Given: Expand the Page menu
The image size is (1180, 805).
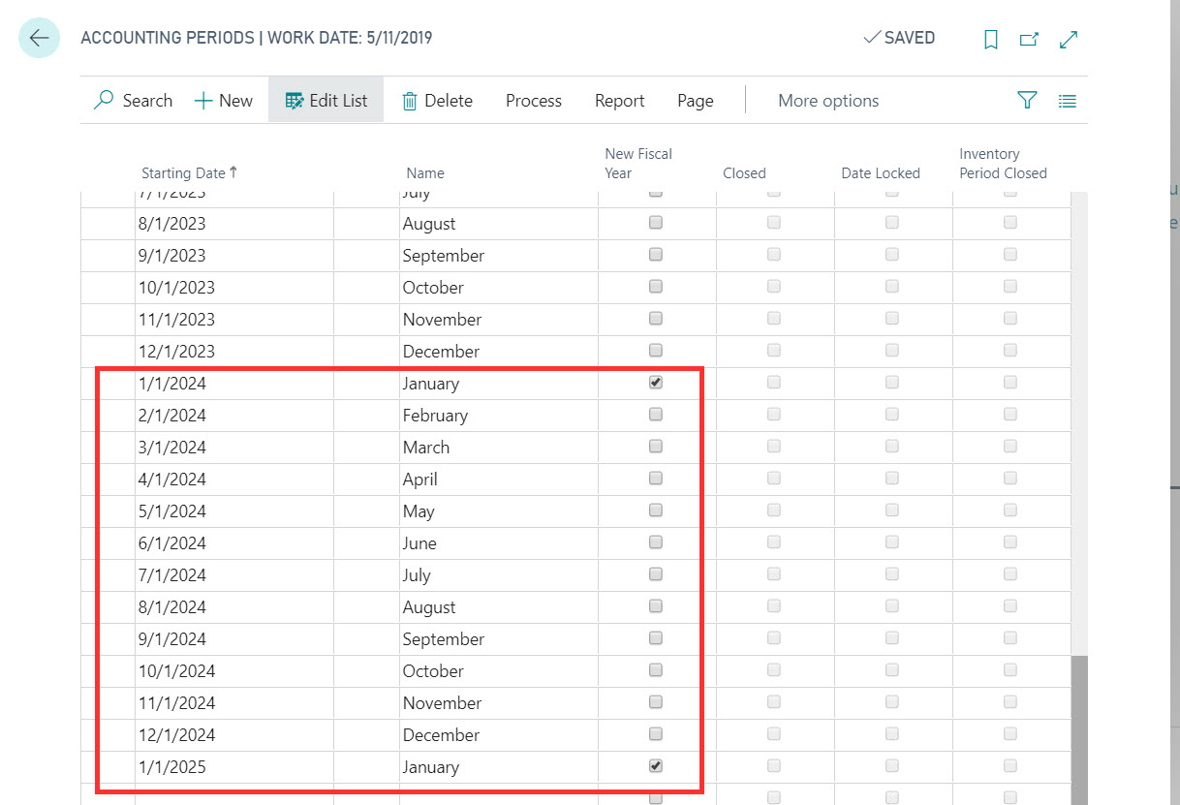Looking at the screenshot, I should click(x=695, y=101).
